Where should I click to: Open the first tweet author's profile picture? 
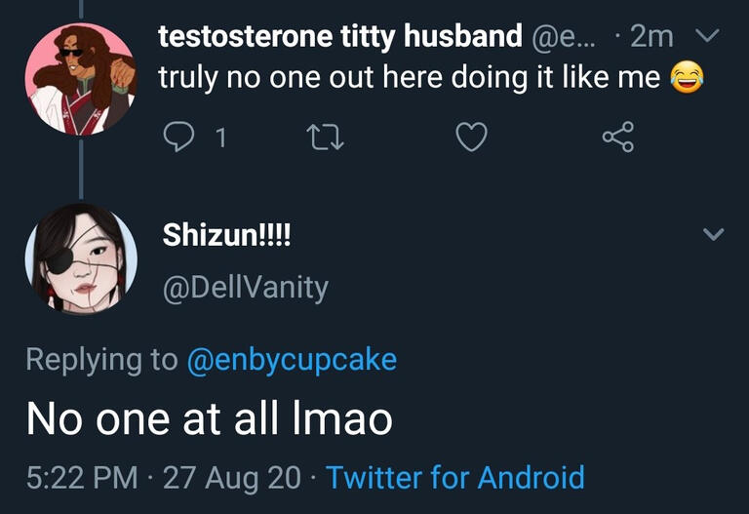coord(80,78)
